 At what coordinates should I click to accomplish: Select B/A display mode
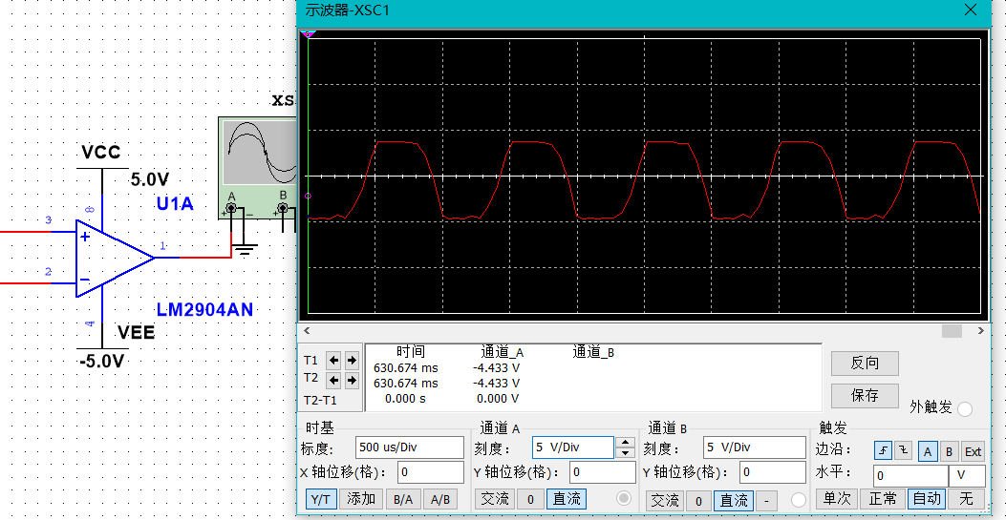coord(403,500)
